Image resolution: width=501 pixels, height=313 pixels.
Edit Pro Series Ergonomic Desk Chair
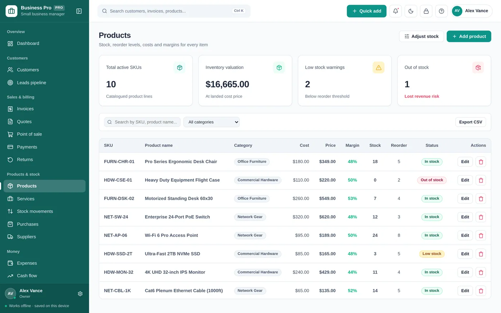465,162
